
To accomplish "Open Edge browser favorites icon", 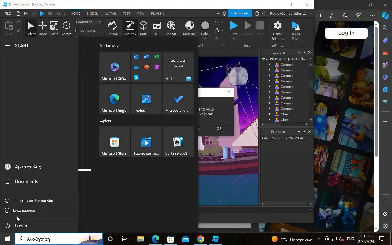I will (332, 16).
